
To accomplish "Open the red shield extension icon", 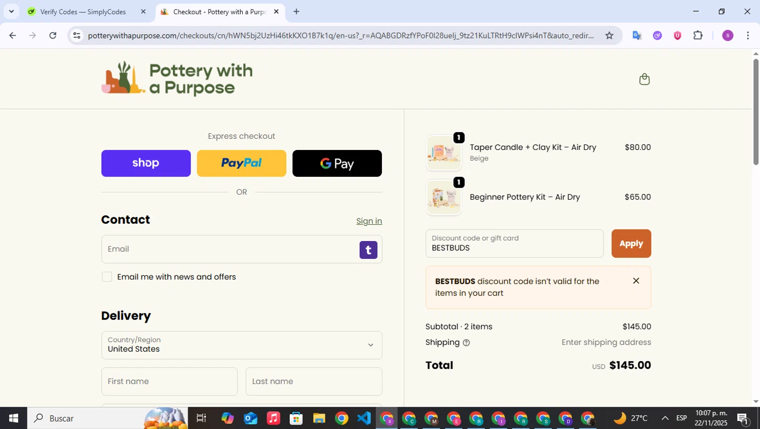I will [677, 35].
